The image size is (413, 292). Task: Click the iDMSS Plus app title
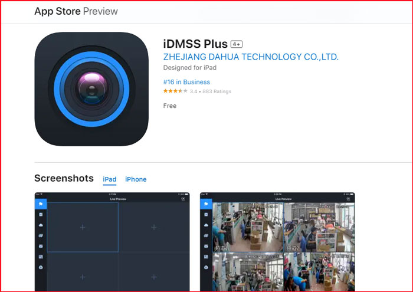coord(195,44)
